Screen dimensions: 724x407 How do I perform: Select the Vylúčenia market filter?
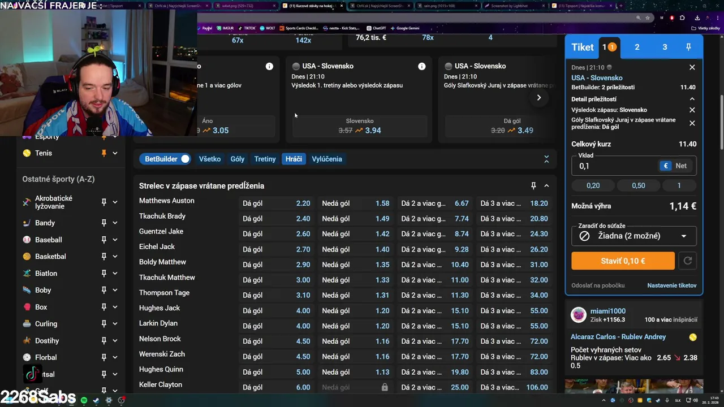(x=327, y=159)
